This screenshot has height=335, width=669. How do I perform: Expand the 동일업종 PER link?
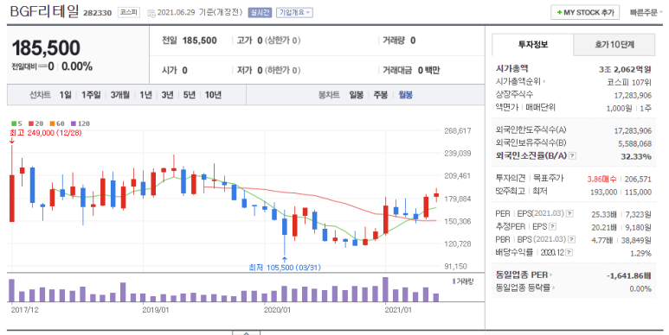tap(524, 275)
